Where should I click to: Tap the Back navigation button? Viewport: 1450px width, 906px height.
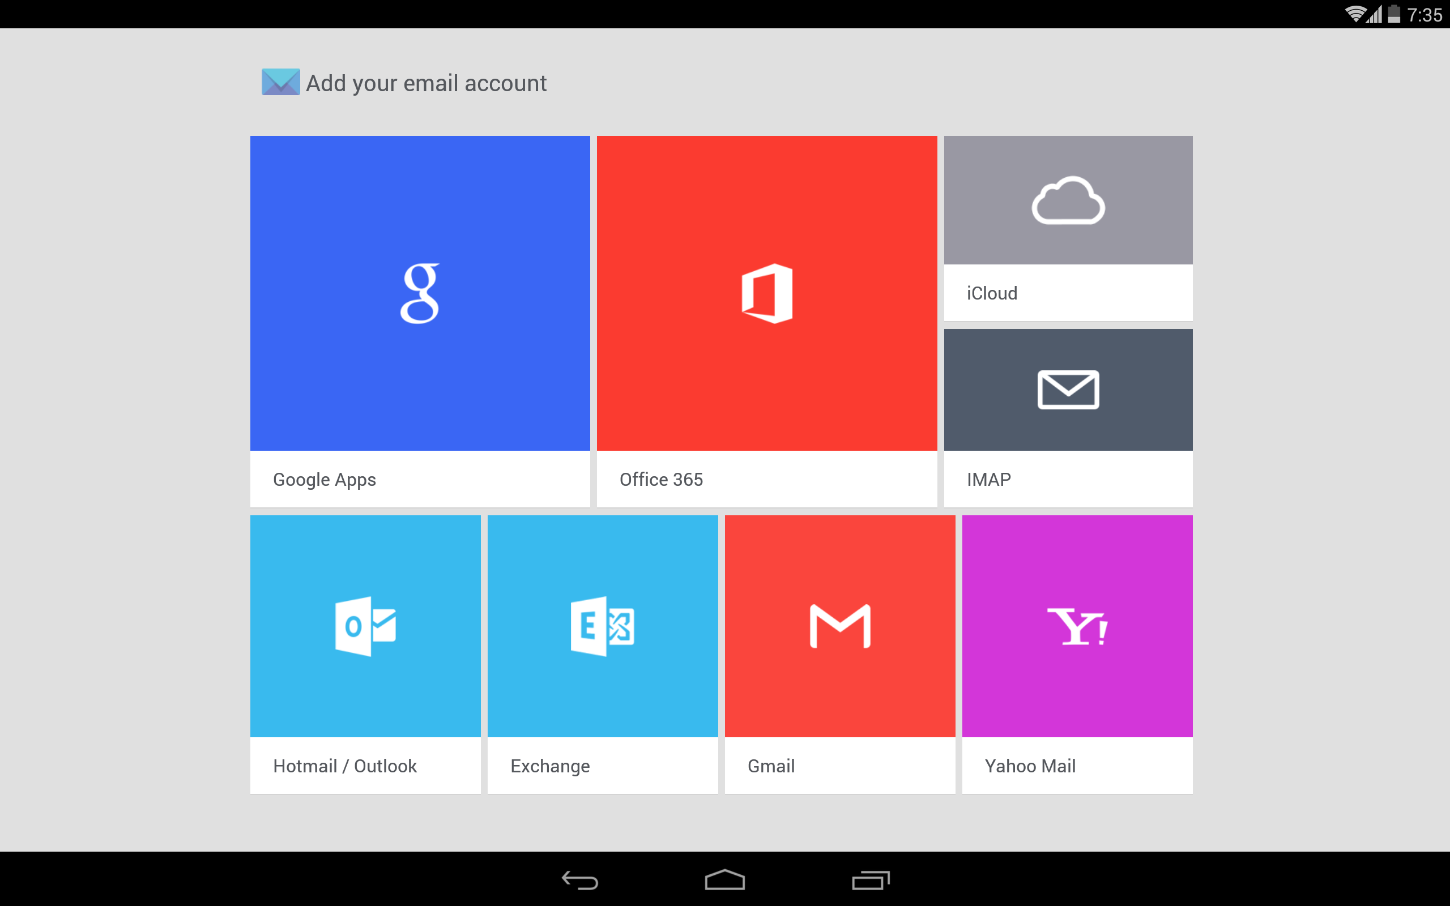coord(580,881)
